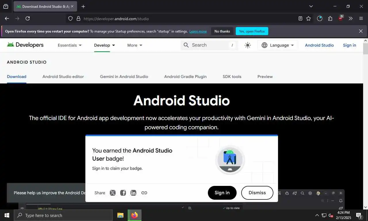List all tabs dropdown arrow
The height and width of the screenshot is (221, 368).
click(311, 6)
